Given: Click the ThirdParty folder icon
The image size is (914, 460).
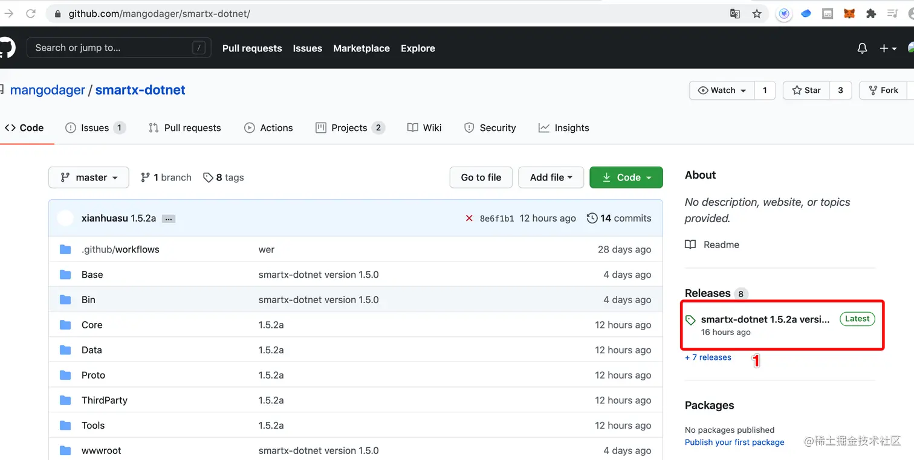Looking at the screenshot, I should [x=65, y=400].
